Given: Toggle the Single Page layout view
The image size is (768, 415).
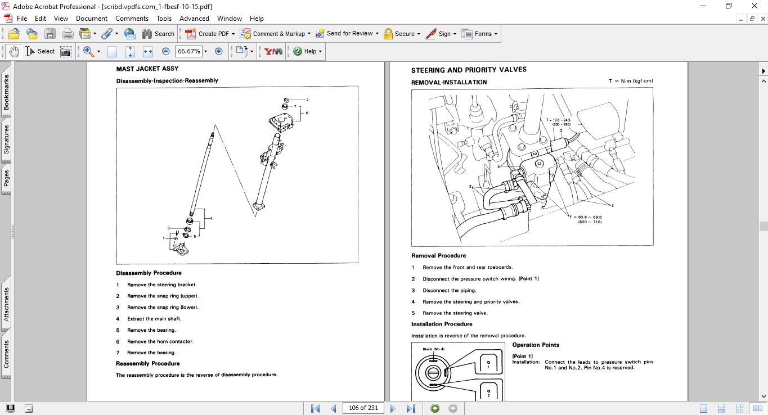Looking at the screenshot, I should 704,408.
